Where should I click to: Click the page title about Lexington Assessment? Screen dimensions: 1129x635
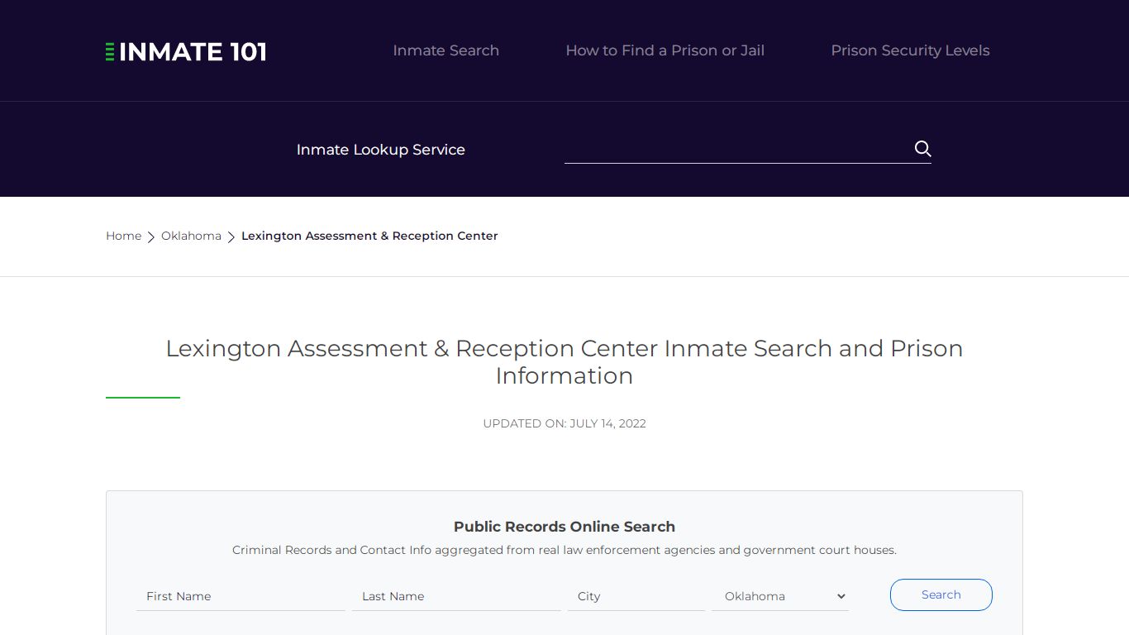pyautogui.click(x=564, y=361)
